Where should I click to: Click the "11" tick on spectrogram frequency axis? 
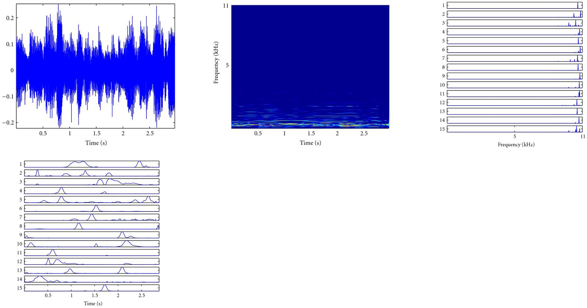[x=226, y=6]
